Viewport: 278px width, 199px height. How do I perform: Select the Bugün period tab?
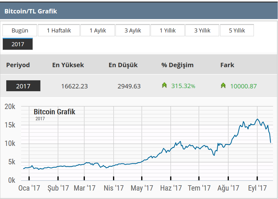(20, 30)
